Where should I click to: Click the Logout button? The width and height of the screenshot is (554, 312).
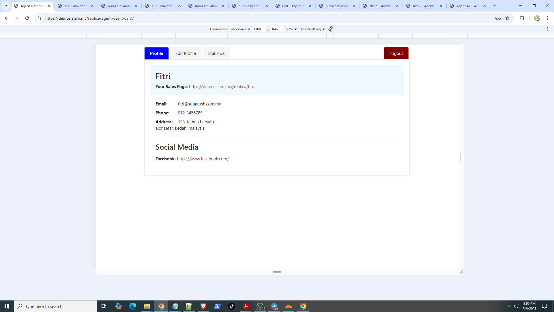(x=396, y=53)
